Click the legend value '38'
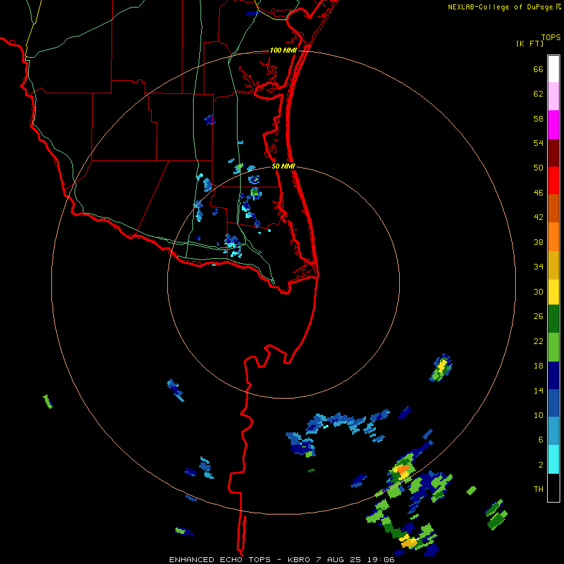 [538, 242]
